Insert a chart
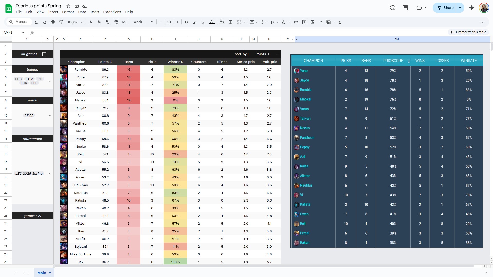The image size is (493, 277). point(313,22)
